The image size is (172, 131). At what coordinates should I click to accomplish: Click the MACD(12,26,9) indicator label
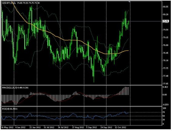pyautogui.click(x=10, y=88)
